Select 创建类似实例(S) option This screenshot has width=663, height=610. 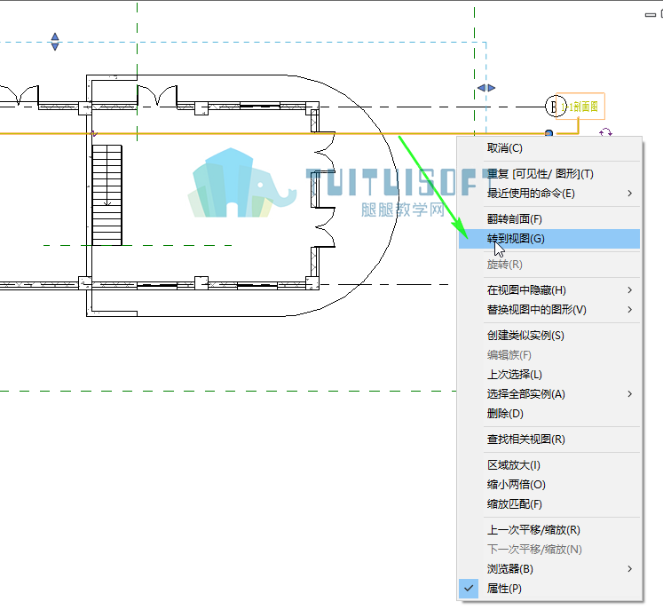point(549,336)
